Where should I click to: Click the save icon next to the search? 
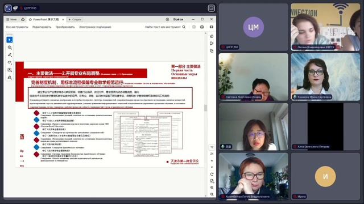[194, 27]
